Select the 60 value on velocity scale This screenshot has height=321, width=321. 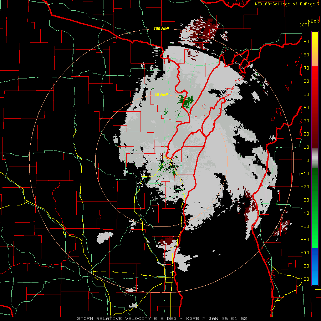coord(306,81)
